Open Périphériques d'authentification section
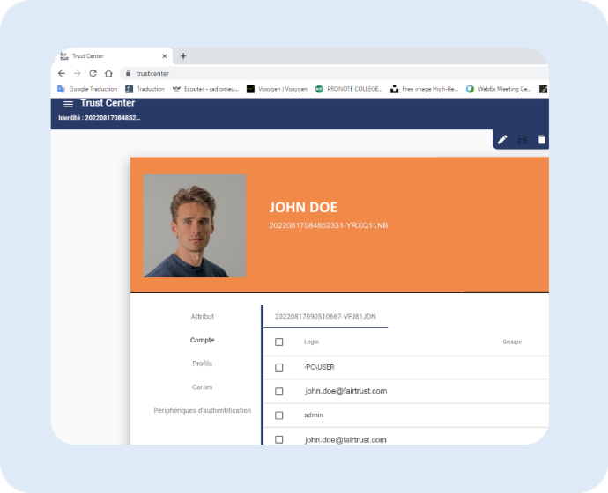The image size is (608, 493). [x=203, y=410]
